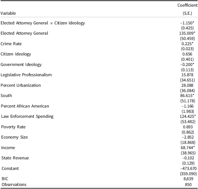Click the Law Enforcement Spending label
198x189 pixels.
27,116
